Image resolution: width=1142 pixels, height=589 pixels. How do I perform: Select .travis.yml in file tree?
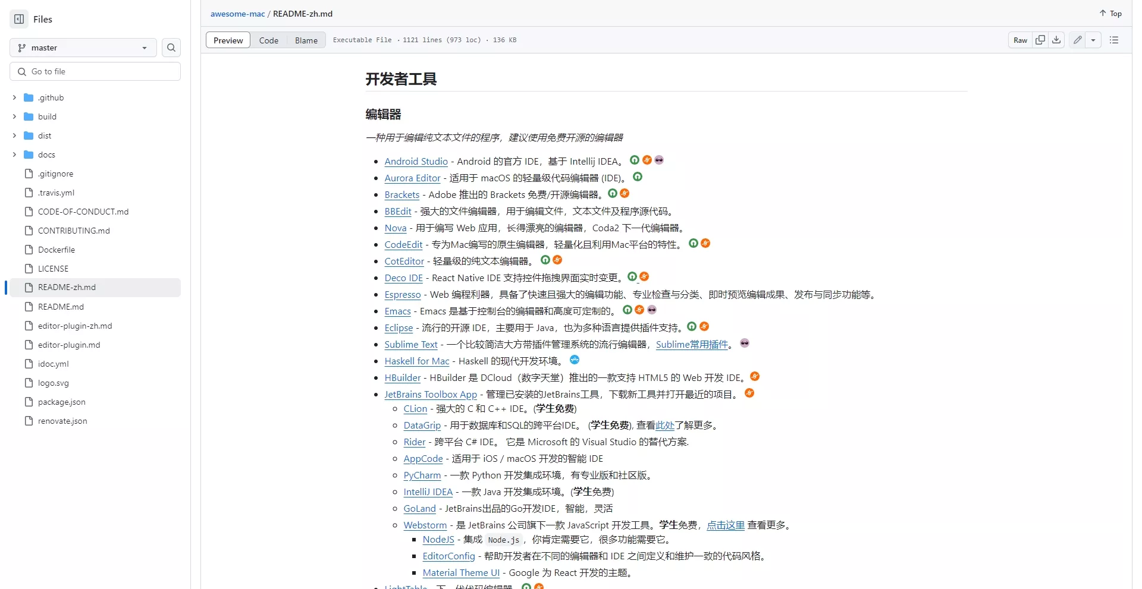click(56, 193)
